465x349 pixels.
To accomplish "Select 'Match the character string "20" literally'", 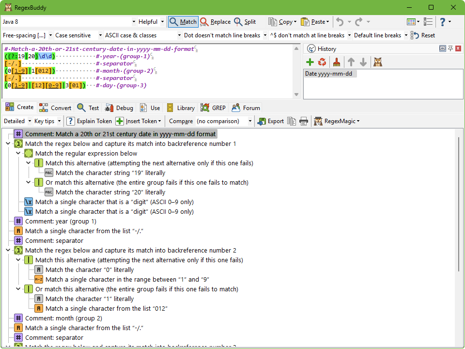I will tap(110, 192).
